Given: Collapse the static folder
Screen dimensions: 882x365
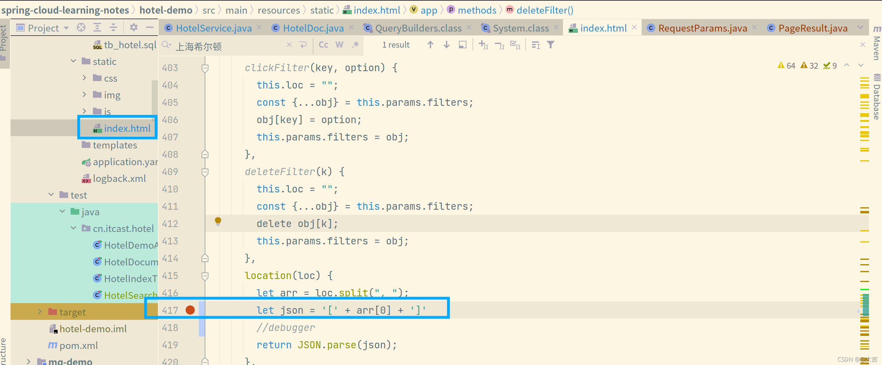Looking at the screenshot, I should (73, 61).
